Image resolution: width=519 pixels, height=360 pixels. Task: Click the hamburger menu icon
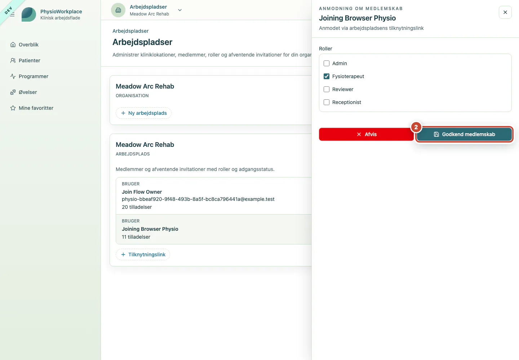pos(12,14)
